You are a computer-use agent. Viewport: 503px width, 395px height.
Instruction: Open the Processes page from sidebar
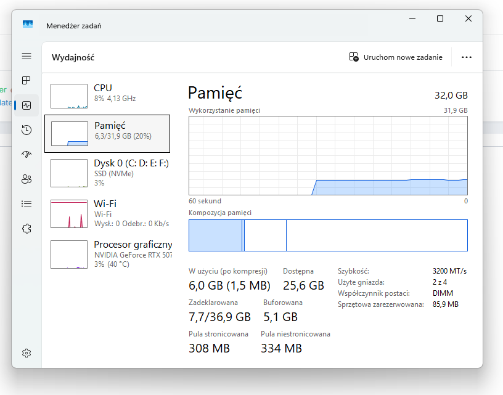(27, 81)
